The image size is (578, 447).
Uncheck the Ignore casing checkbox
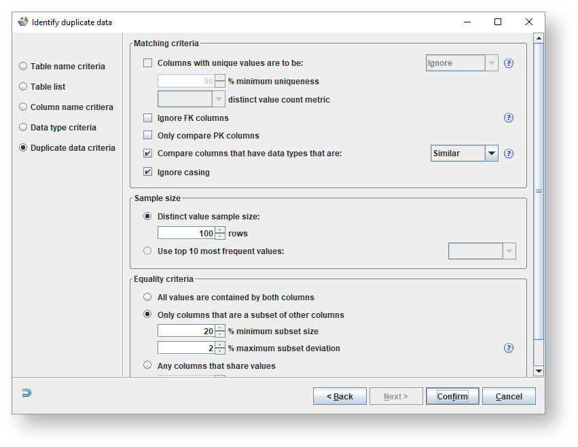[148, 173]
